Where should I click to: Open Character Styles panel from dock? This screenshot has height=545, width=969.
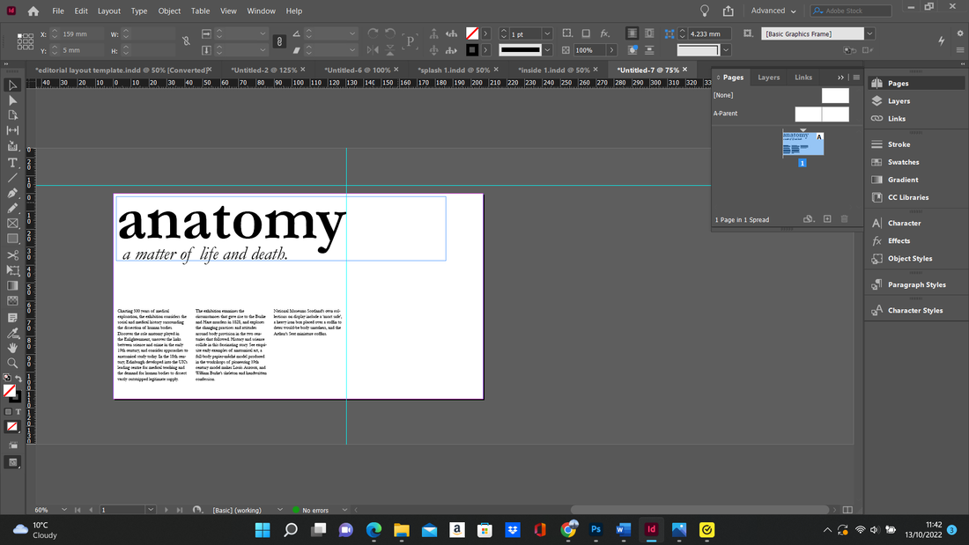tap(915, 310)
